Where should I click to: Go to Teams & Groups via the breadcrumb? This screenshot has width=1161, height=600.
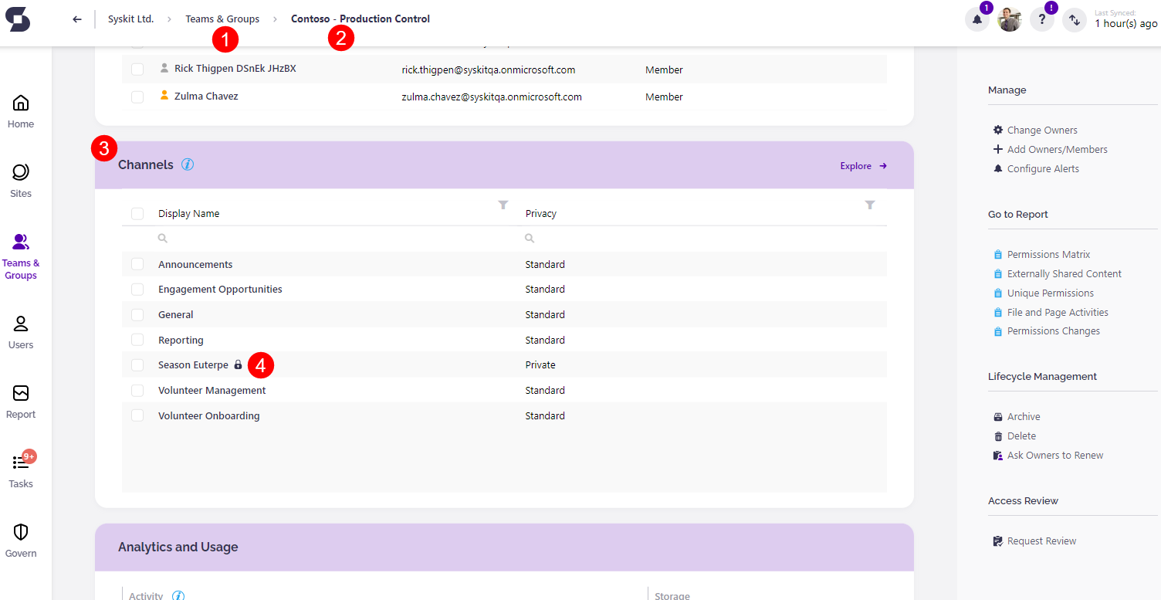[222, 19]
